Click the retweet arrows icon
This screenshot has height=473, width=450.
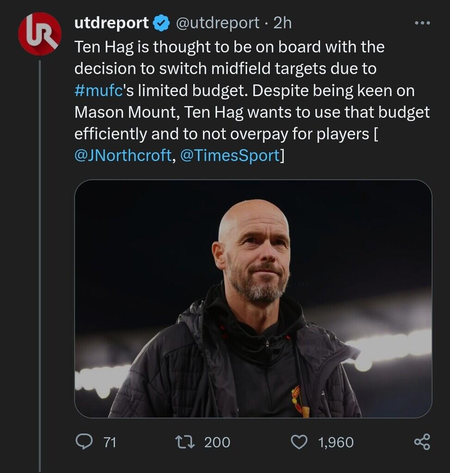184,442
